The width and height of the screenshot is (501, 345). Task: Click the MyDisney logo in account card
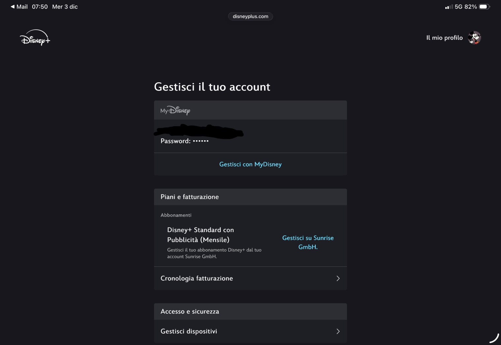pos(175,110)
